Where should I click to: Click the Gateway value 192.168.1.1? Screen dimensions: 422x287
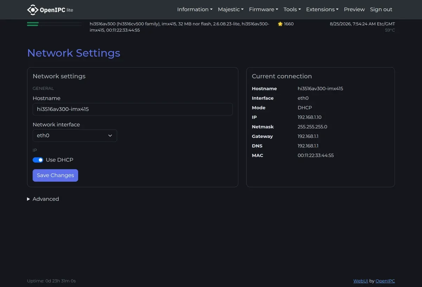pyautogui.click(x=308, y=136)
